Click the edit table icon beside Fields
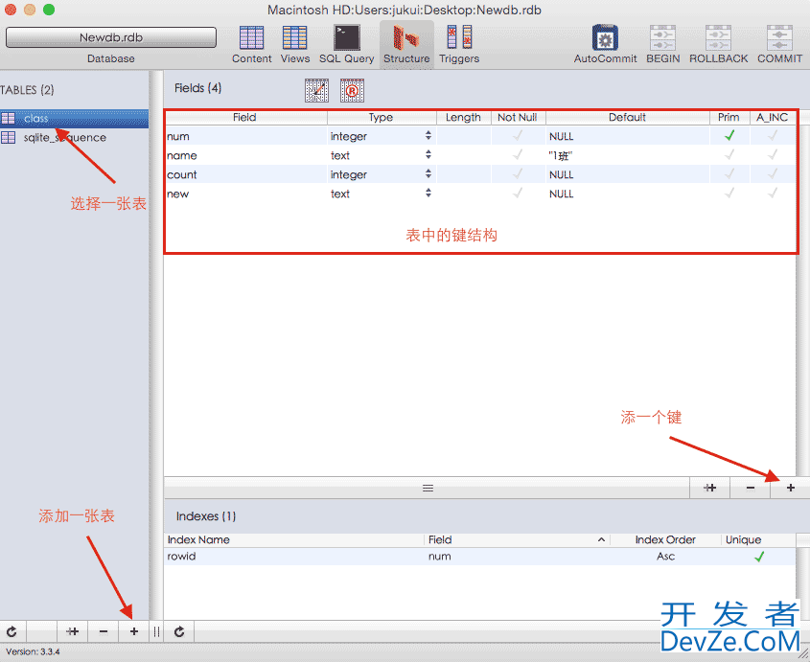The image size is (810, 662). point(316,90)
